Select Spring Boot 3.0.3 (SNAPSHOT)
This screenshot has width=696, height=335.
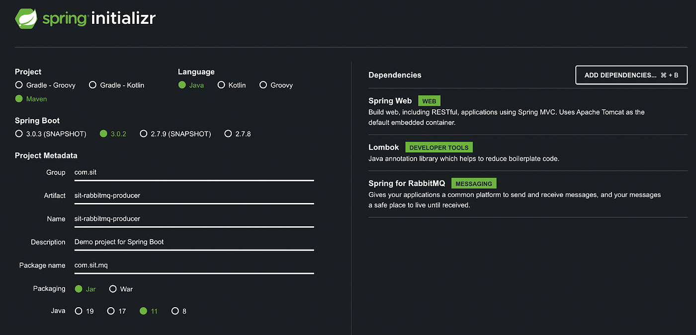pyautogui.click(x=51, y=134)
